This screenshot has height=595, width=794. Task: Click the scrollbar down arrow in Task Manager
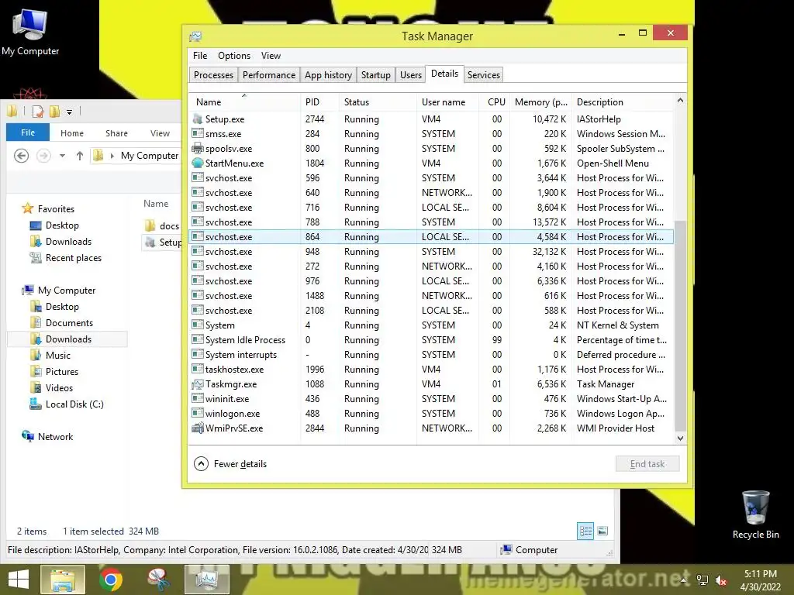681,439
